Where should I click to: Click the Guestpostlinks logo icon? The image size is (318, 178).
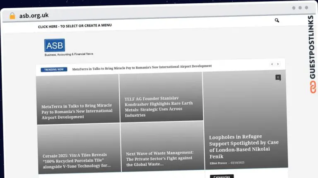coord(311,88)
